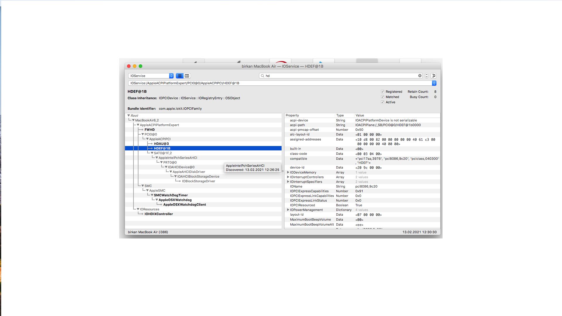Click the search result stepper arrows
Viewport: 562px width, 316px height.
(426, 76)
